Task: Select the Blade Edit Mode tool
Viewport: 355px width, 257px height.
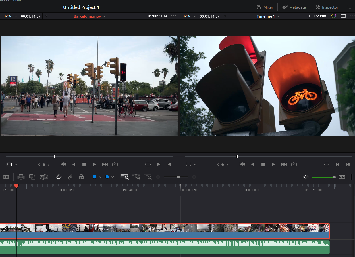Action: [6, 177]
